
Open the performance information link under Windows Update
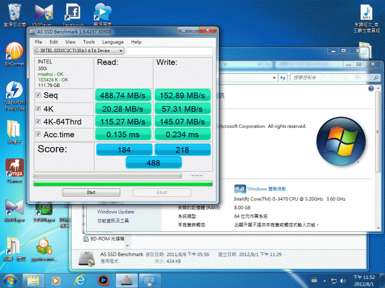[x=113, y=221]
